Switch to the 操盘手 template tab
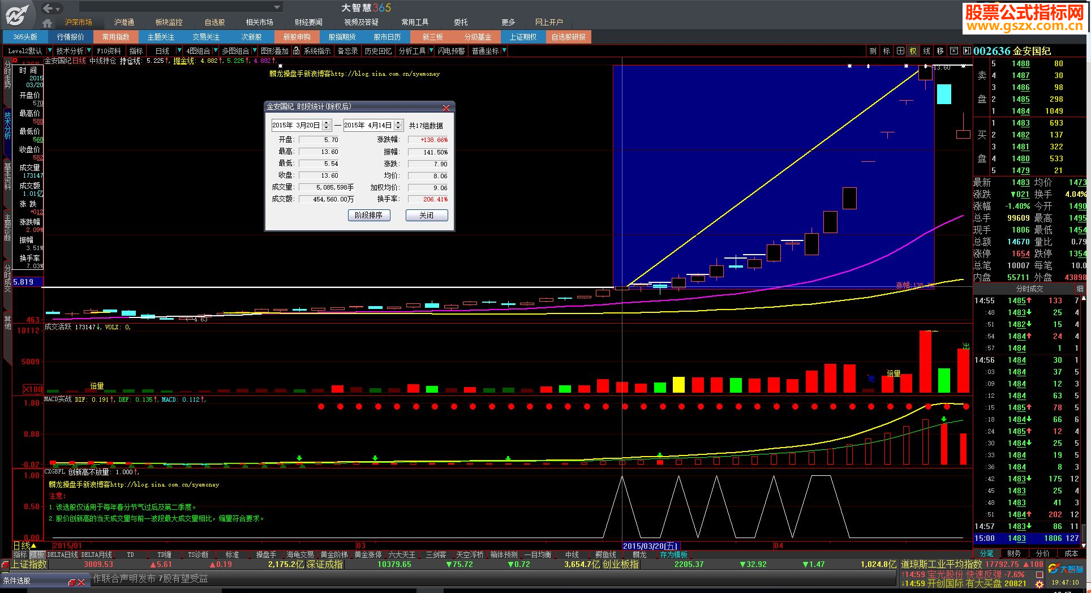The height and width of the screenshot is (593, 1091). pos(266,555)
